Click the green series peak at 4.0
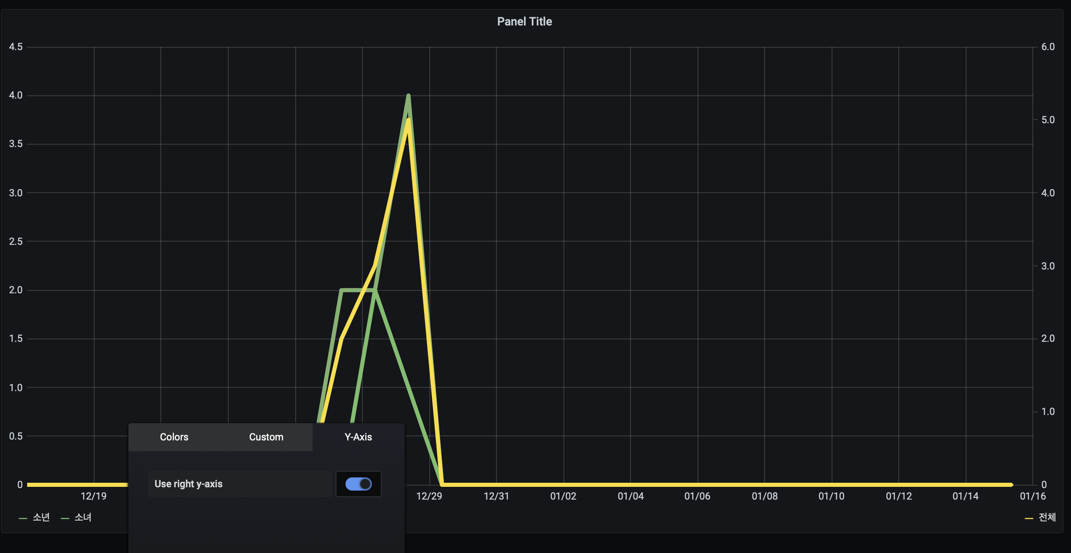This screenshot has width=1071, height=553. pyautogui.click(x=408, y=96)
